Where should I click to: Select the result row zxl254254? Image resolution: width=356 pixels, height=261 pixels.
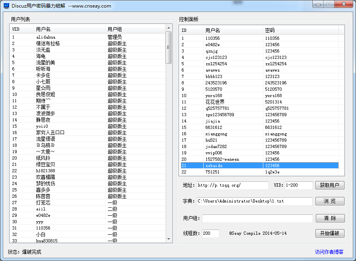[259, 64]
